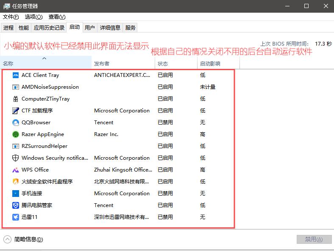This screenshot has height=251, width=334.
Task: Click the ACE Client Tray icon
Action: tap(16, 75)
